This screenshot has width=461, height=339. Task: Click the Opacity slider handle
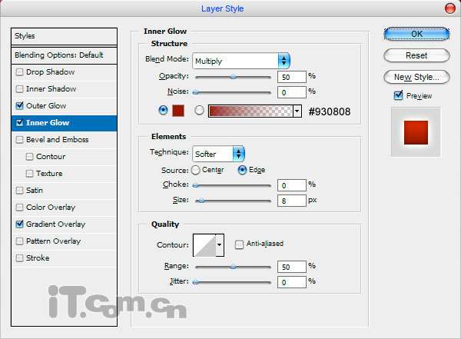233,77
